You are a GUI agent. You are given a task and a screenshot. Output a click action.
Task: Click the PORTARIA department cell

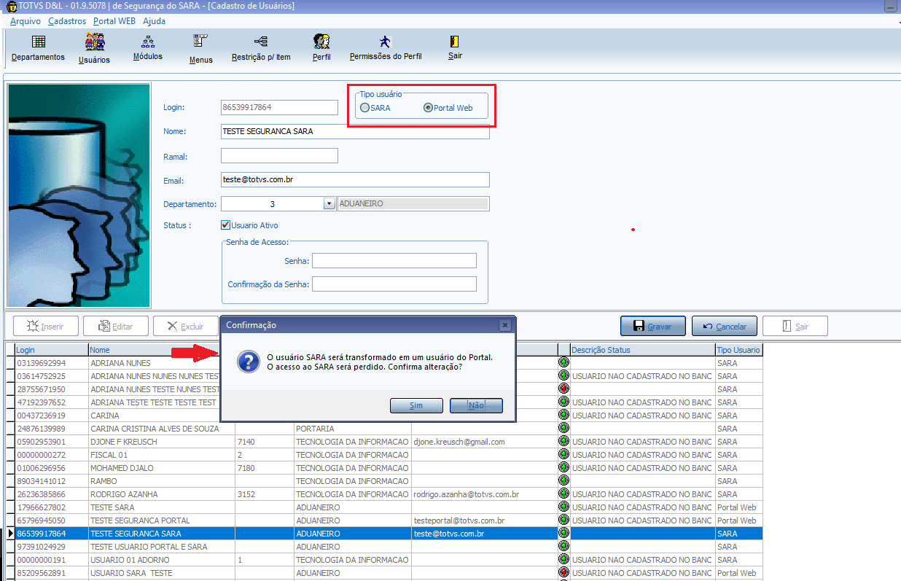coord(353,429)
